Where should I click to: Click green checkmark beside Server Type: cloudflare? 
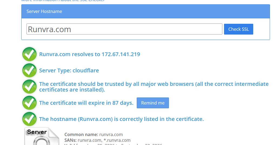click(29, 70)
